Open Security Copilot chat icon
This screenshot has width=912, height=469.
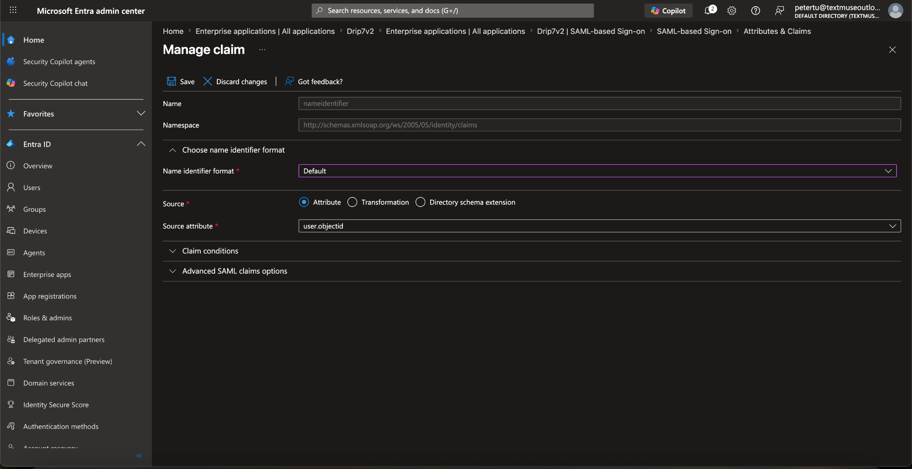(11, 83)
